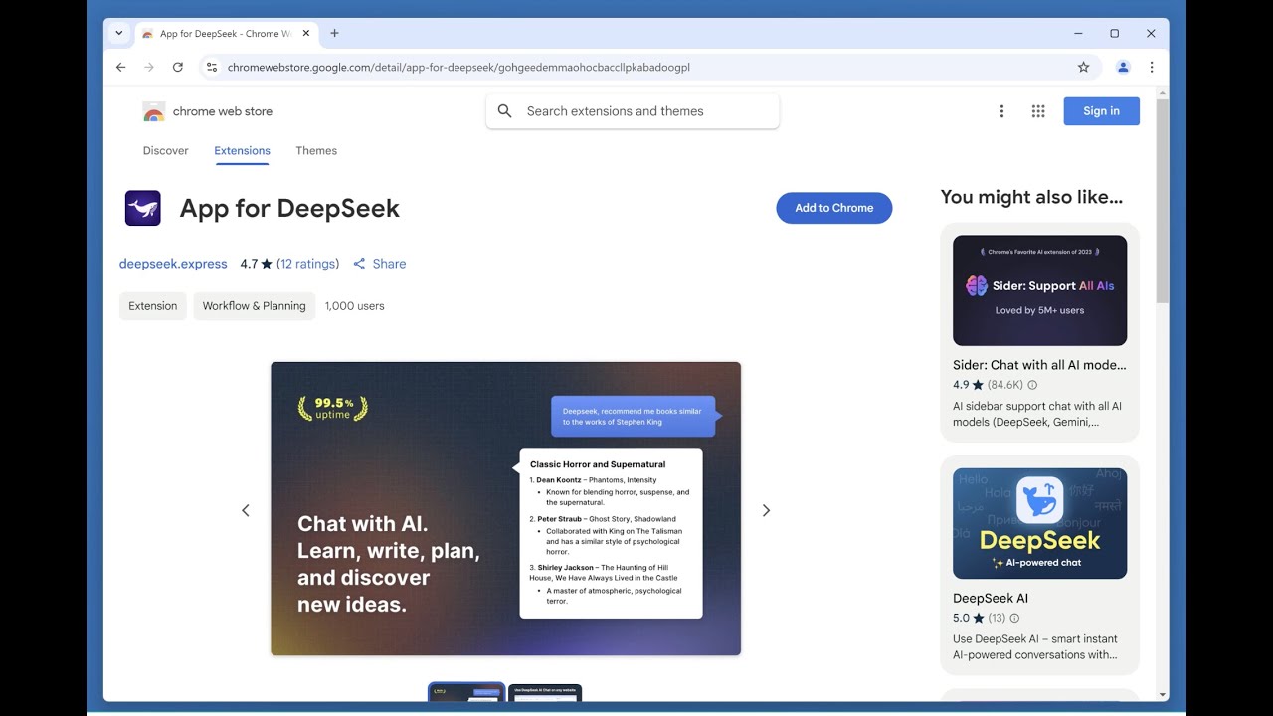Image resolution: width=1273 pixels, height=716 pixels.
Task: Open Chrome profile avatar icon
Action: point(1123,67)
